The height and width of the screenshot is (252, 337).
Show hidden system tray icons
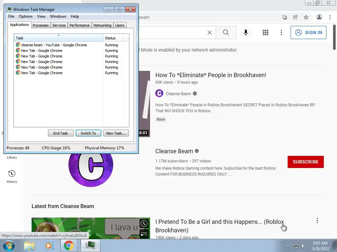coord(288,246)
